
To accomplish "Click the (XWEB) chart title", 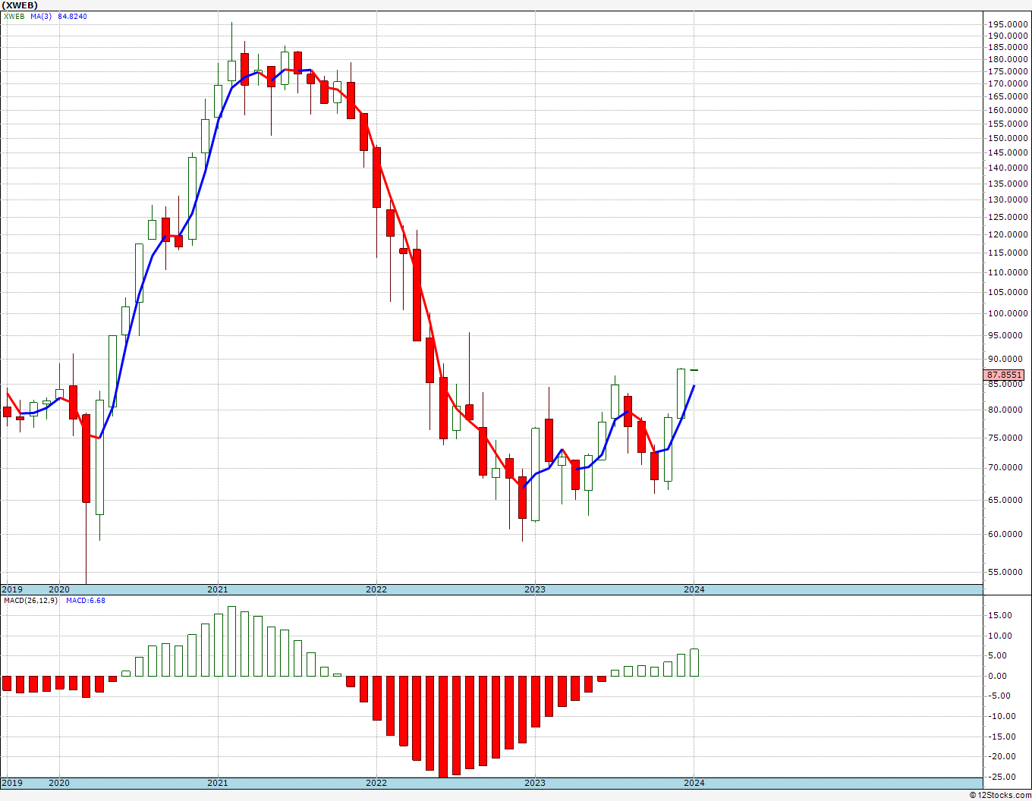I will (x=20, y=5).
